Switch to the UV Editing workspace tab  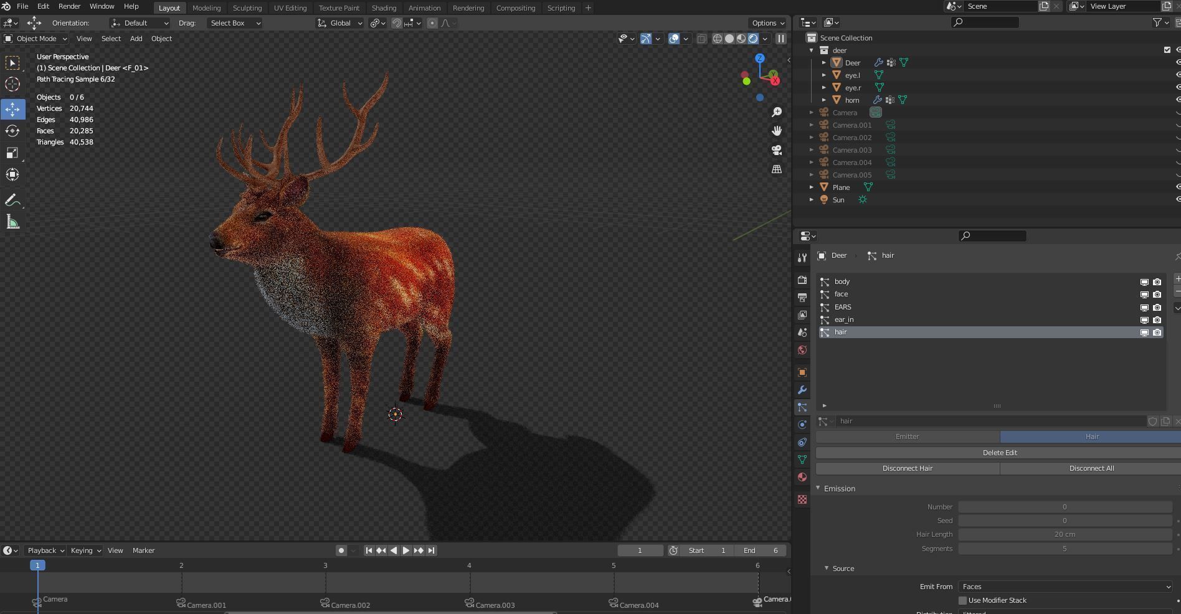(x=290, y=8)
